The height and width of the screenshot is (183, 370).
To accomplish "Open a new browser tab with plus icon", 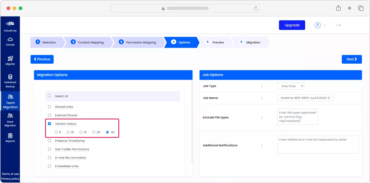I will point(350,8).
